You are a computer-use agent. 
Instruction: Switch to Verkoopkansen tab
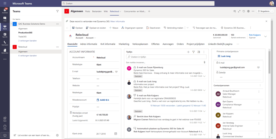[x=140, y=44]
